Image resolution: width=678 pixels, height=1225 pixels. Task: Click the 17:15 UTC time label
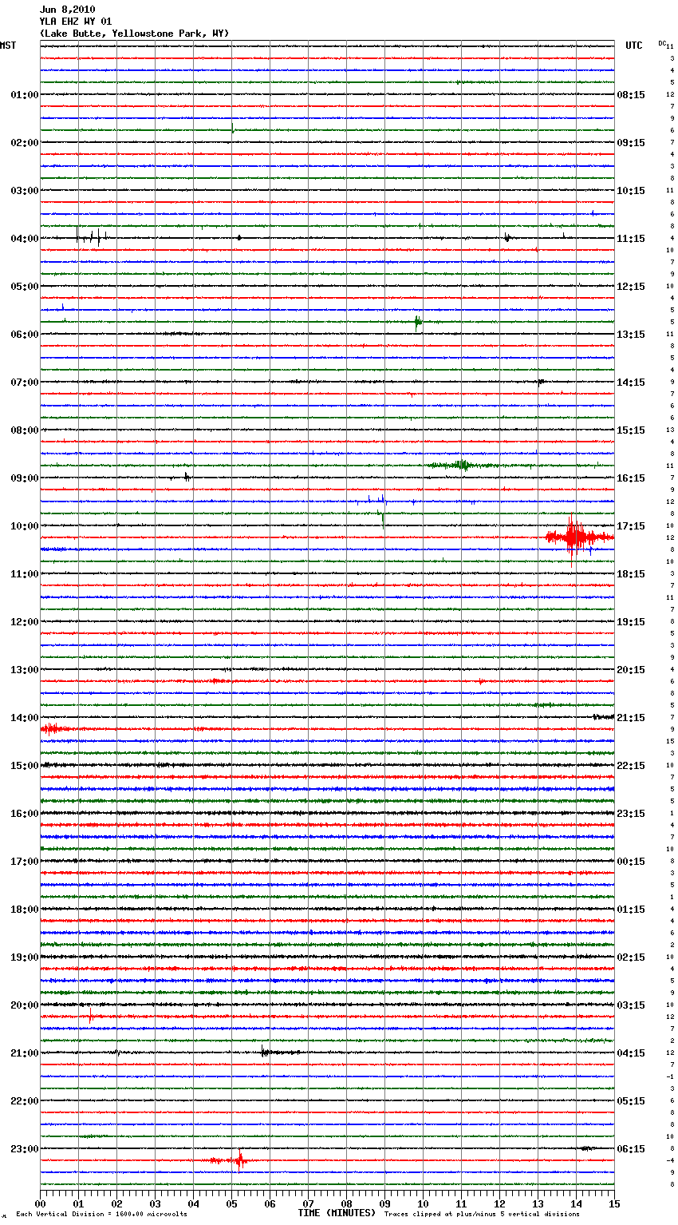(x=631, y=526)
